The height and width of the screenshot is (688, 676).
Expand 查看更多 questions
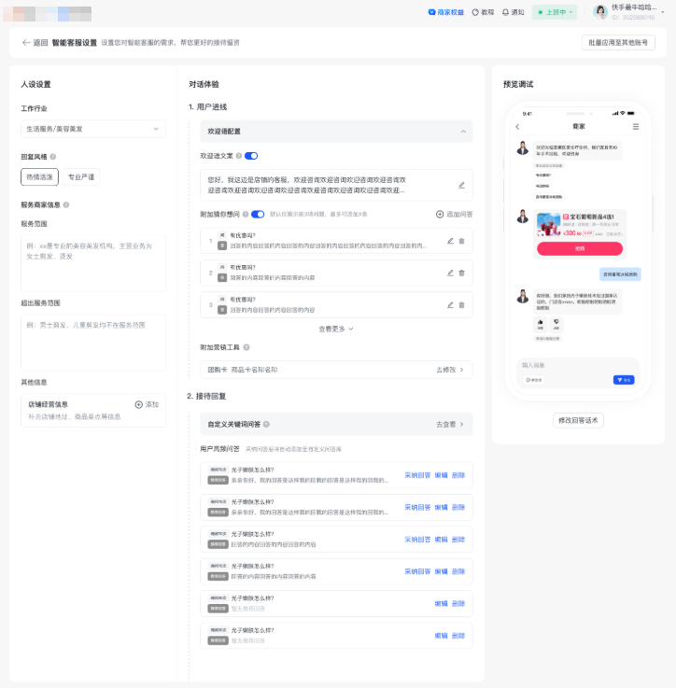pyautogui.click(x=336, y=330)
